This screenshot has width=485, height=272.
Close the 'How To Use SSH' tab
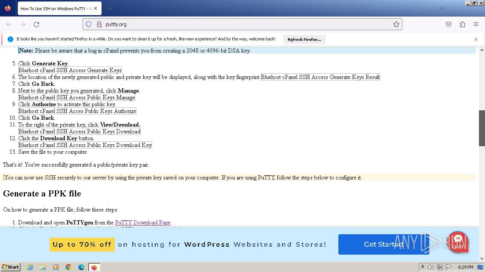click(95, 8)
